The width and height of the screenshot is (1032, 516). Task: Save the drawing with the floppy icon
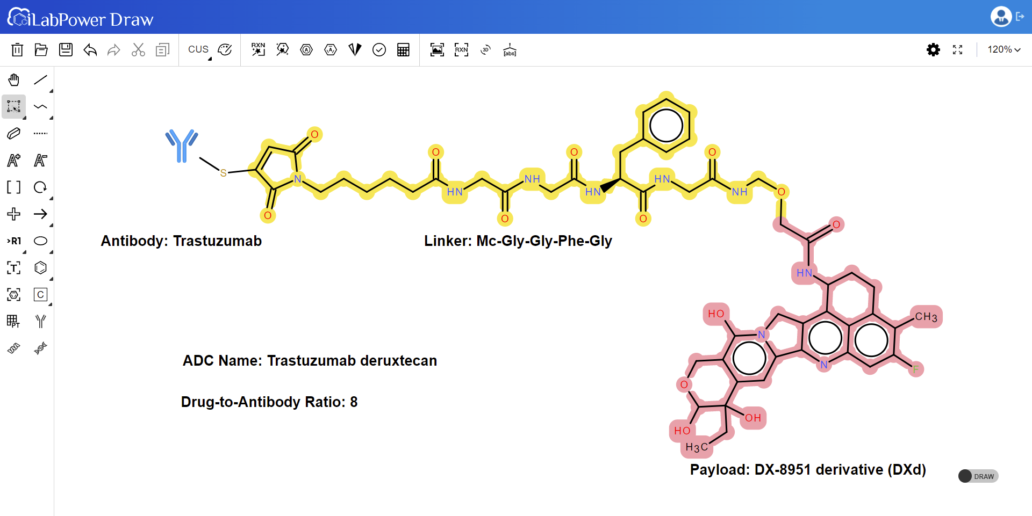(66, 50)
